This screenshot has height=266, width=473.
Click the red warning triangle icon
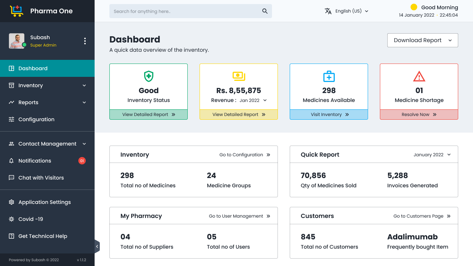pyautogui.click(x=419, y=76)
